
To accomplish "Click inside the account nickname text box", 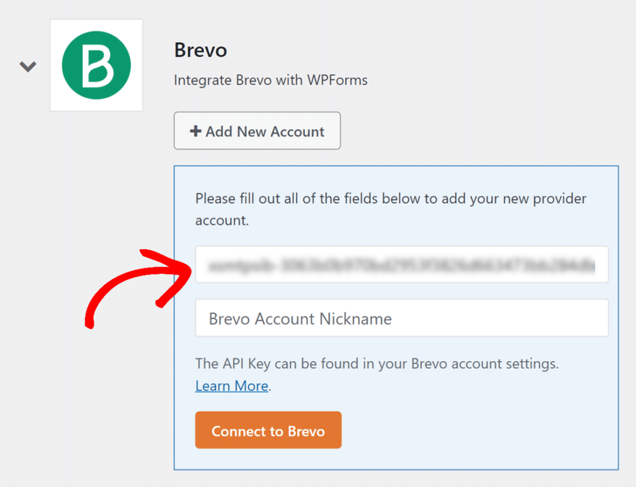I will pyautogui.click(x=401, y=317).
